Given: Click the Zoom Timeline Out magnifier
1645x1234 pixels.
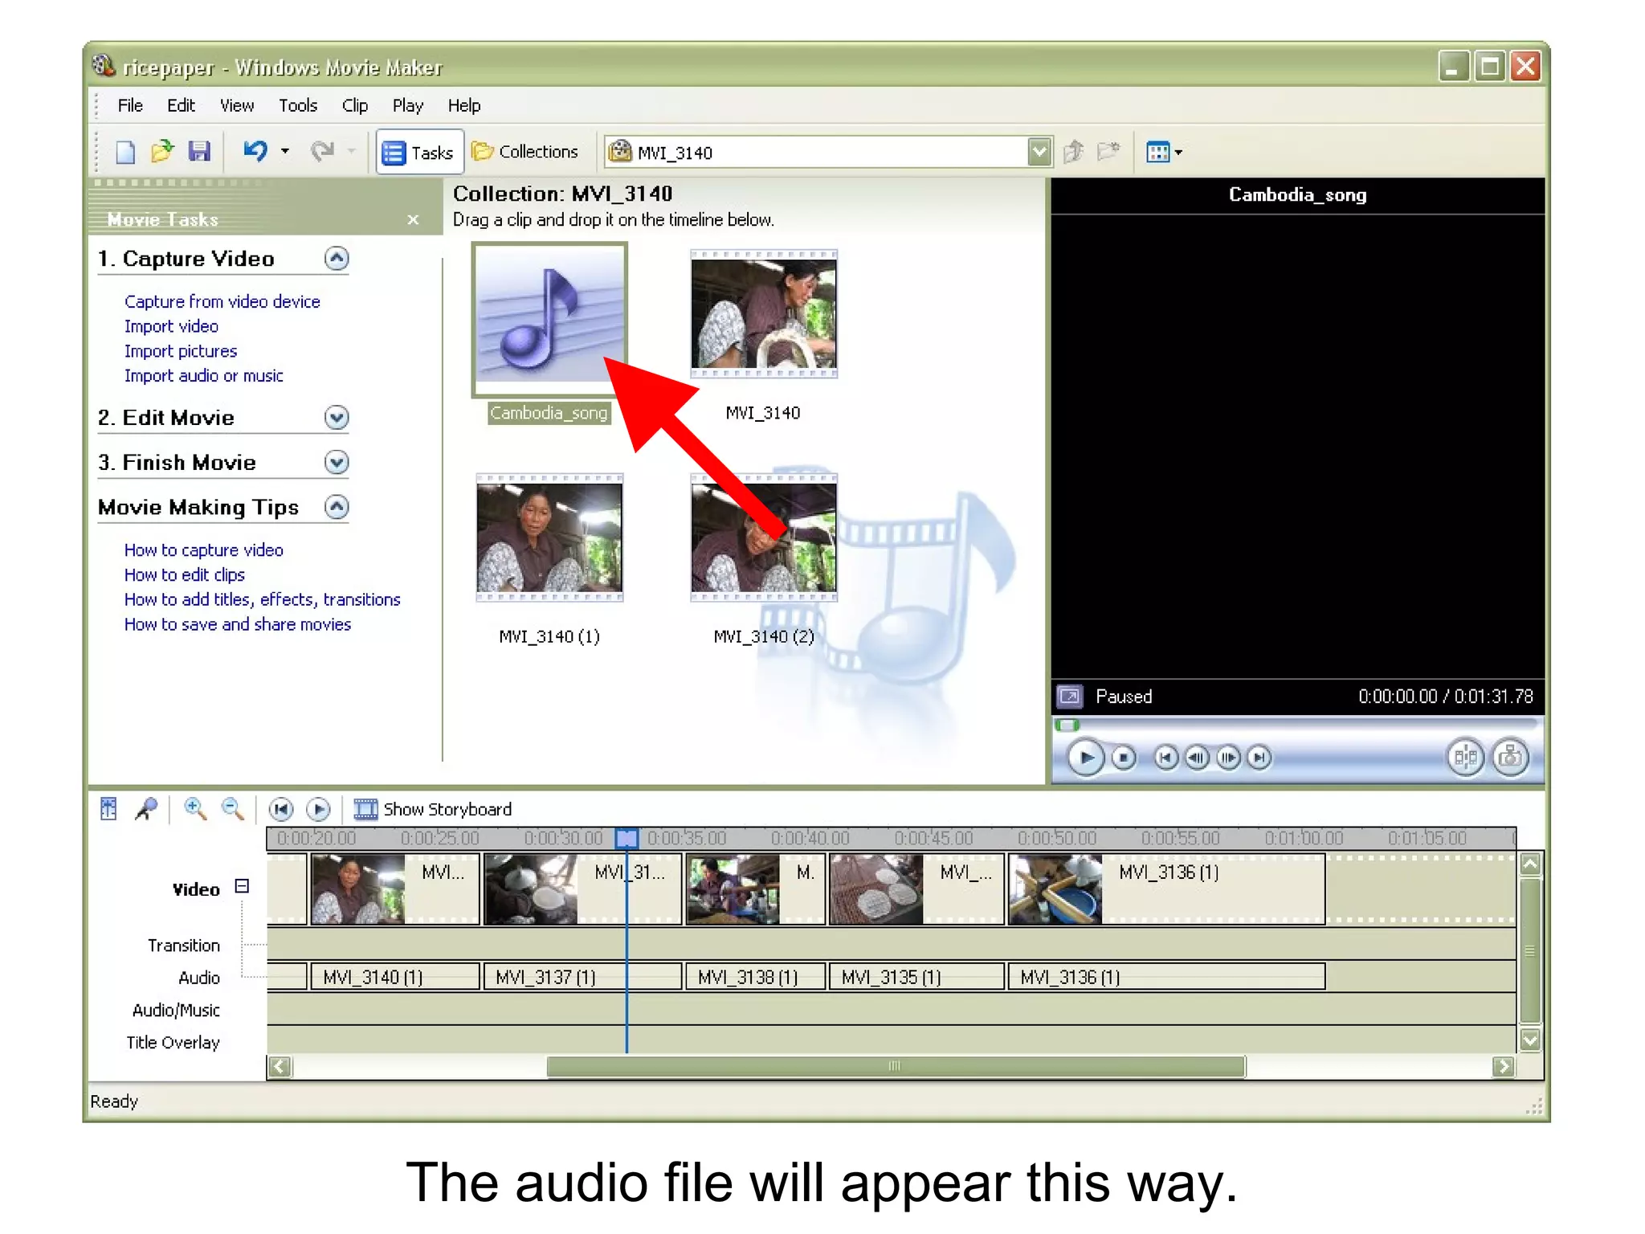Looking at the screenshot, I should pyautogui.click(x=233, y=809).
